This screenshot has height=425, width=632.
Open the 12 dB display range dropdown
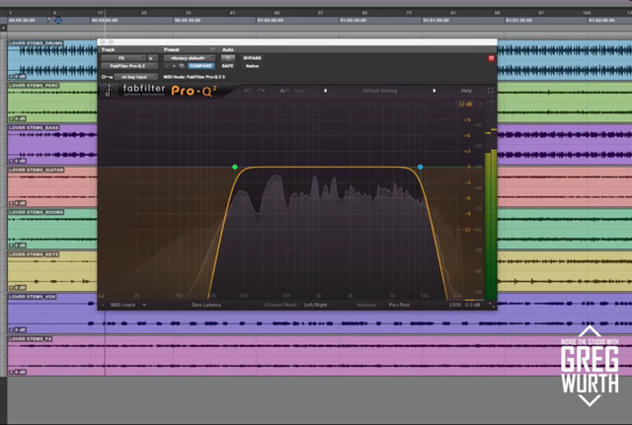coord(465,104)
